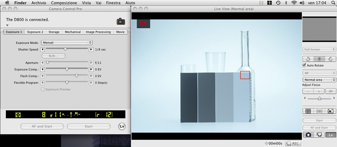Click the Bluetooth icon in menu bar
Image resolution: width=337 pixels, height=147 pixels.
click(286, 3)
